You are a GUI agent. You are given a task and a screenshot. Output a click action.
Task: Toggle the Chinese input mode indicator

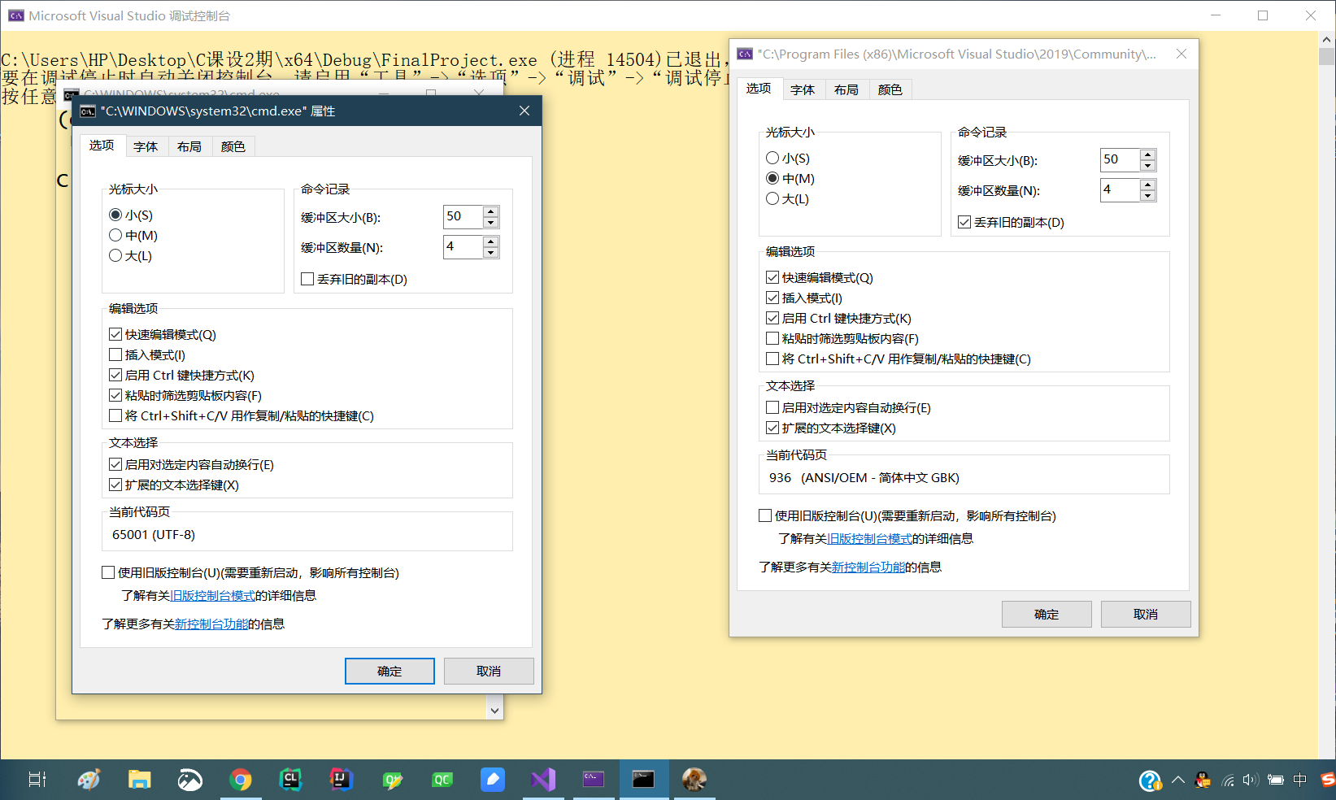[x=1299, y=780]
